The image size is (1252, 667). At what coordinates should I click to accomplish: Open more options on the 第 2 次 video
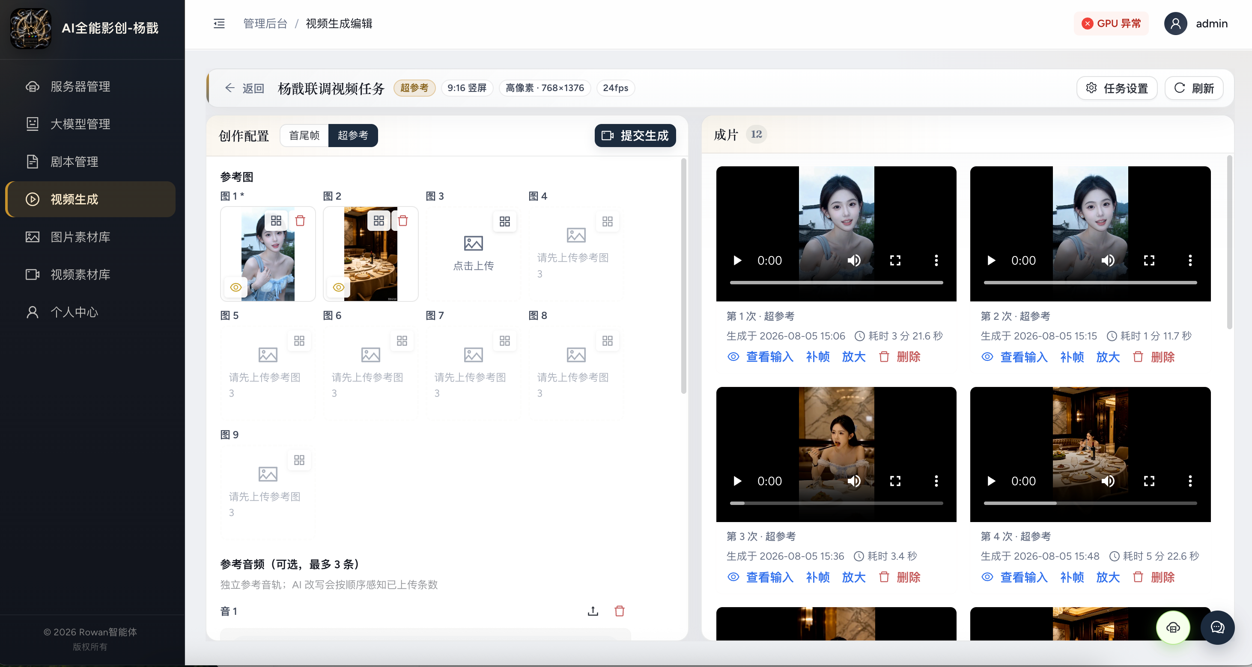(1190, 261)
